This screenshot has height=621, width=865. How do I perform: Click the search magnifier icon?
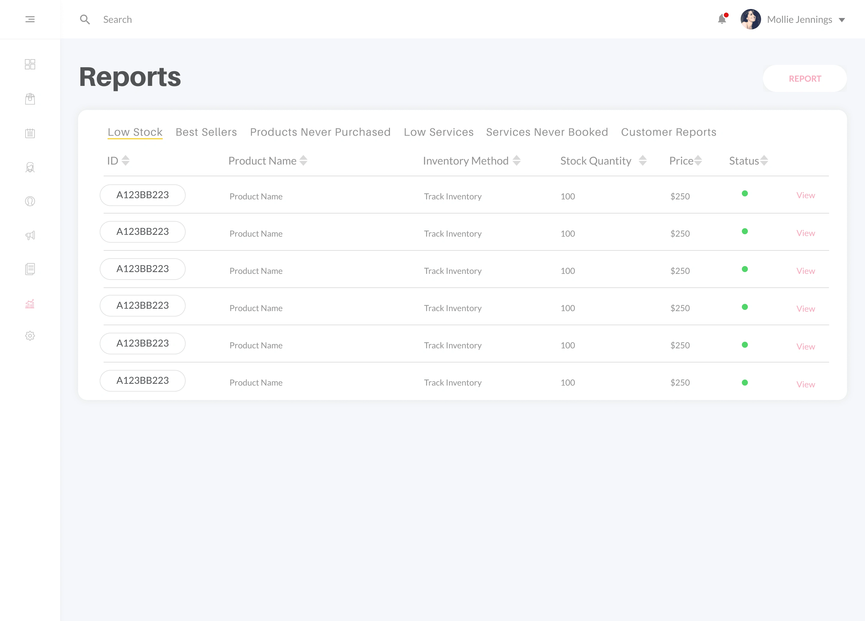[x=85, y=20]
